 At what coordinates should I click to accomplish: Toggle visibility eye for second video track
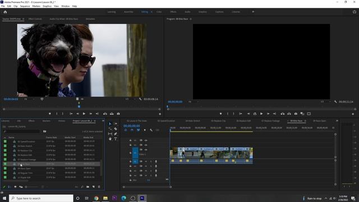(146, 145)
